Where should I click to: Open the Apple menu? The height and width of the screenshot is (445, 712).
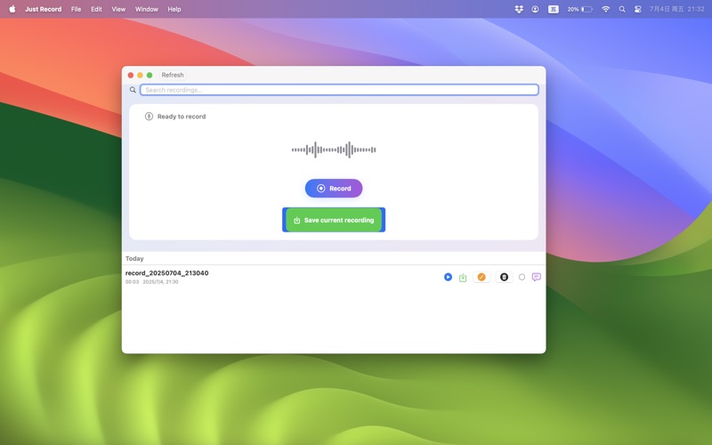[12, 9]
